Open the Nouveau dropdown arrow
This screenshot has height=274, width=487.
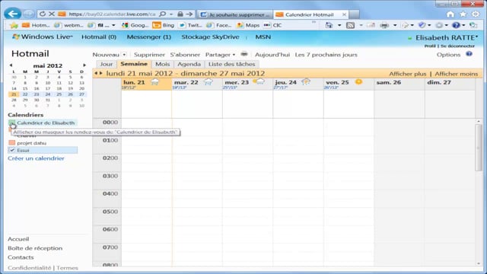(x=124, y=55)
